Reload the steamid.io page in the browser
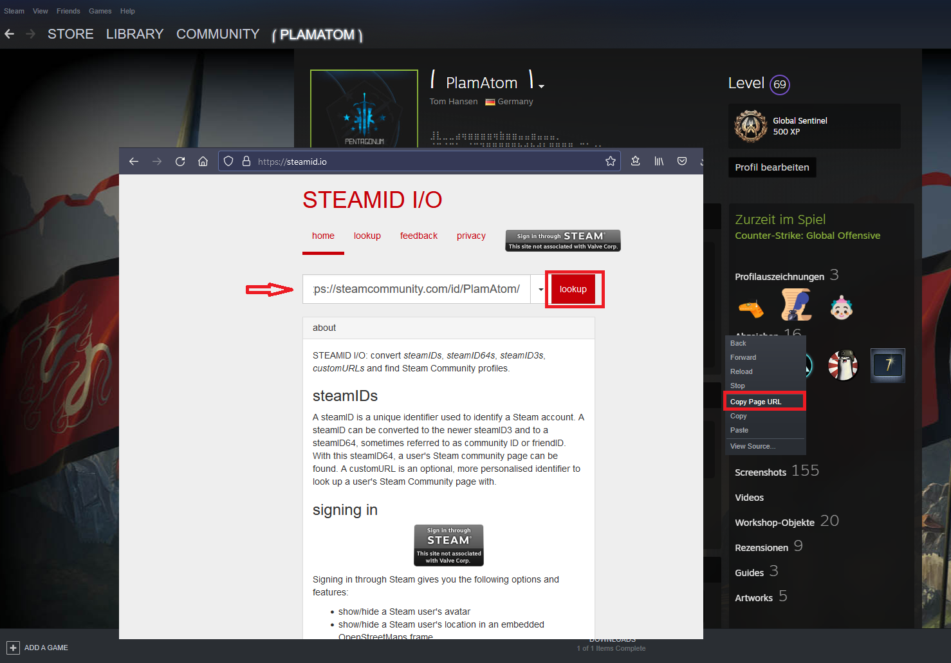Screen dimensions: 951x663 (180, 162)
